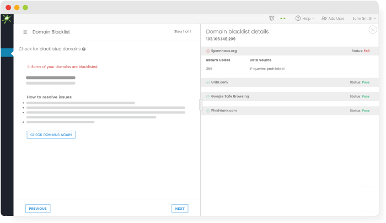Close the Domain blacklist details panel
This screenshot has width=386, height=223.
click(x=373, y=30)
